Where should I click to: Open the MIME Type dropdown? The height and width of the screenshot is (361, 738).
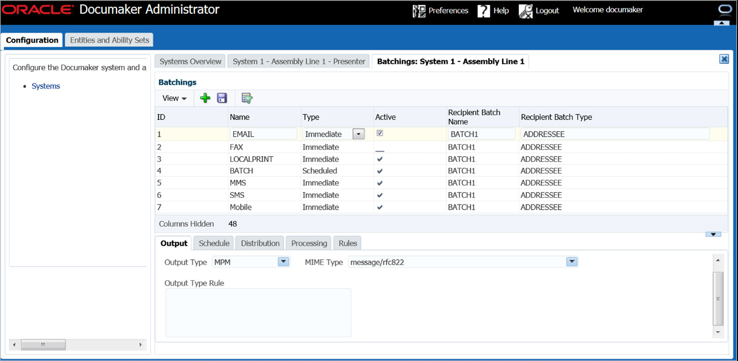(x=572, y=262)
